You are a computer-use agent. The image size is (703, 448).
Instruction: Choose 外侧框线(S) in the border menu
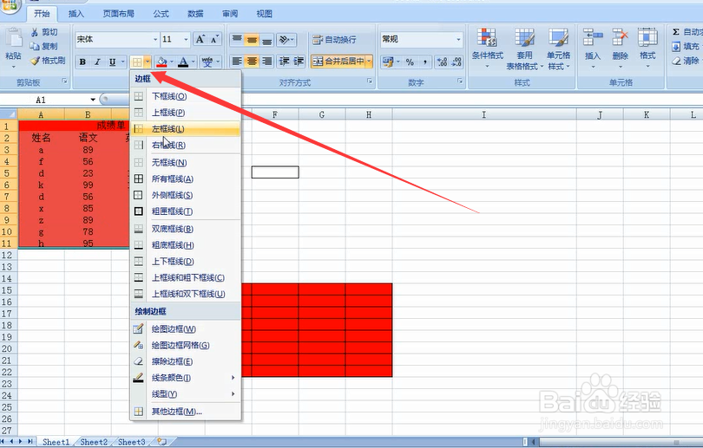pyautogui.click(x=186, y=195)
